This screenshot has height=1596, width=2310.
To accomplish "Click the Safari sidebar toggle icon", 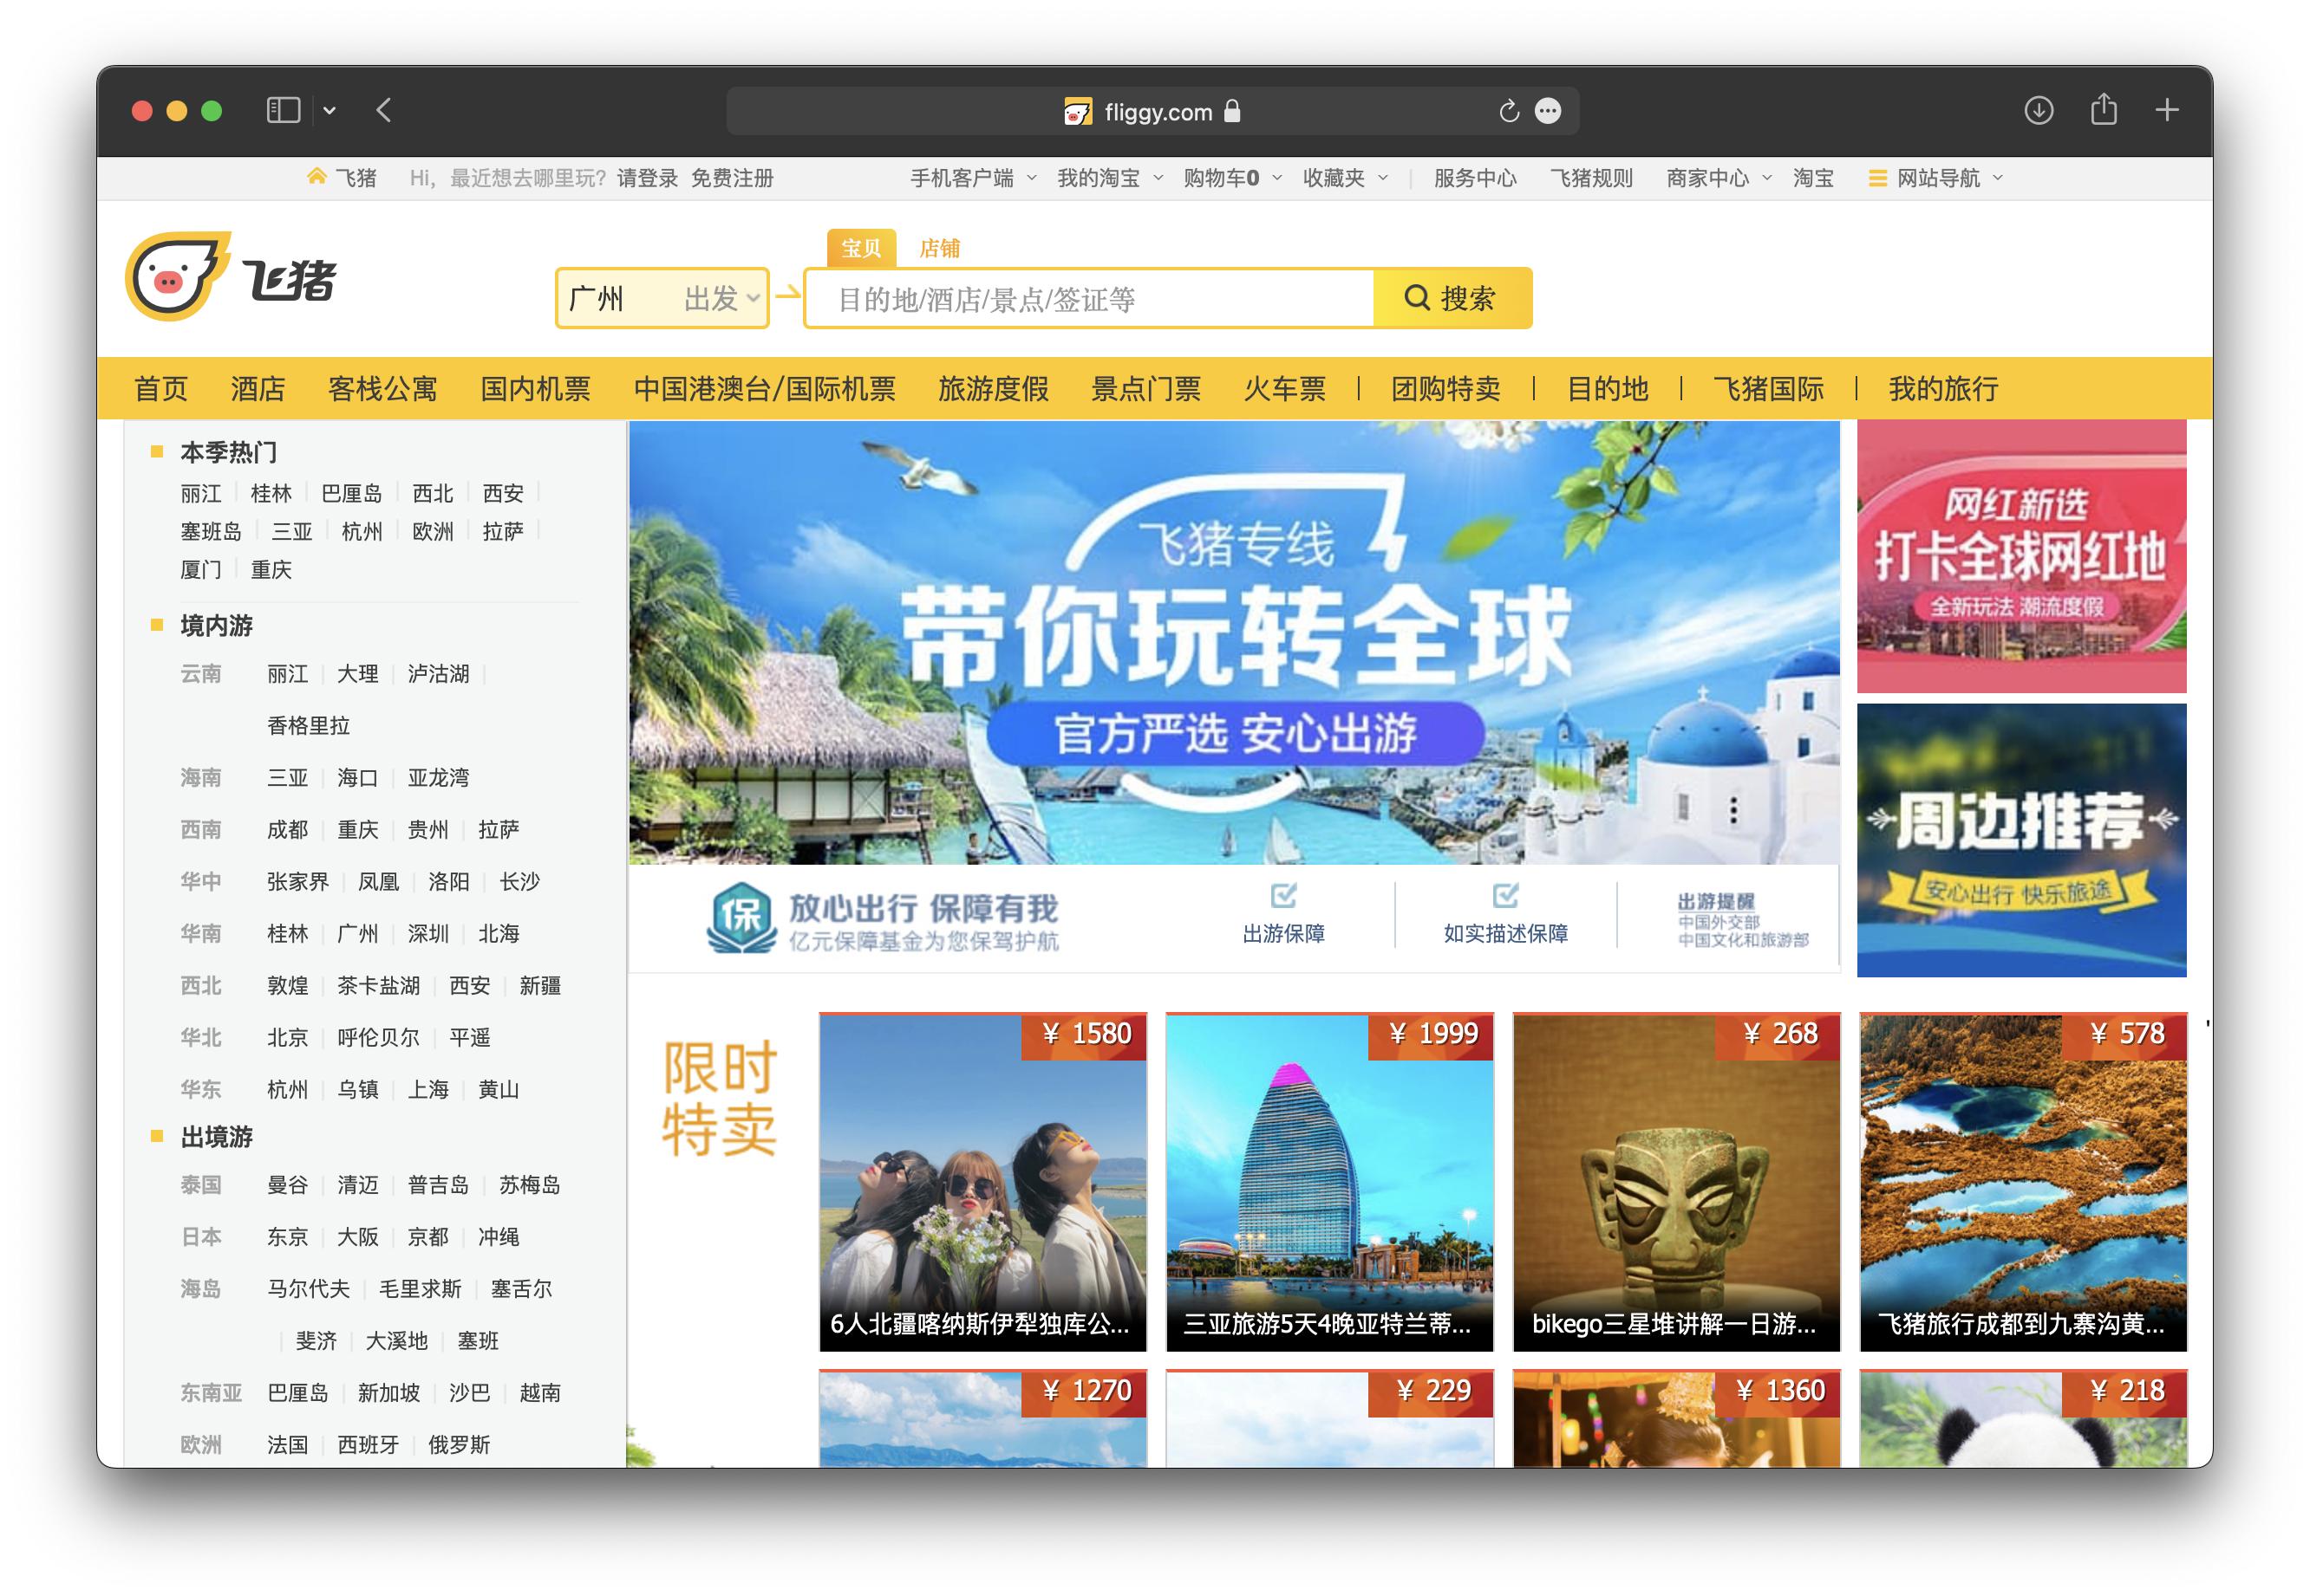I will point(284,110).
